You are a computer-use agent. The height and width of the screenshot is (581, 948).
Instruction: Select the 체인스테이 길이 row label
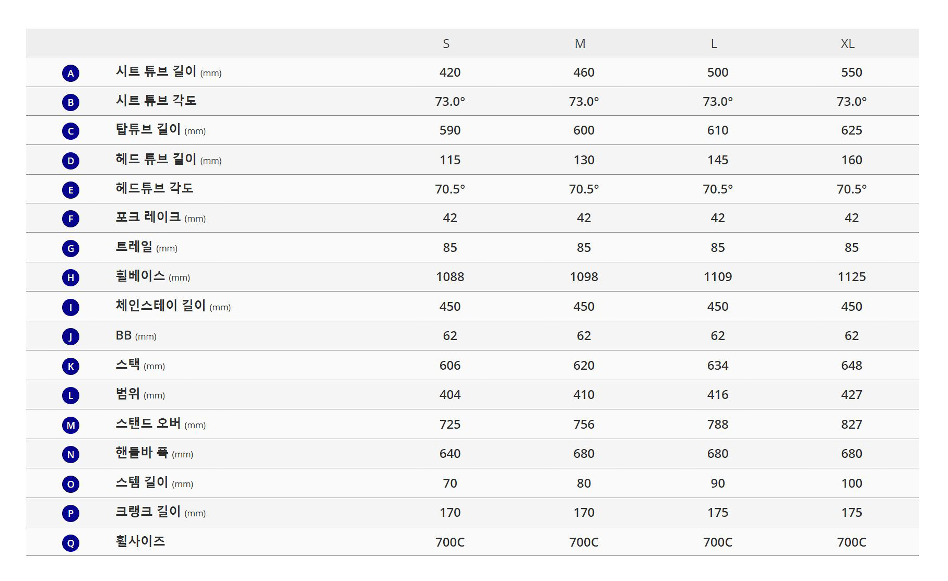161,306
